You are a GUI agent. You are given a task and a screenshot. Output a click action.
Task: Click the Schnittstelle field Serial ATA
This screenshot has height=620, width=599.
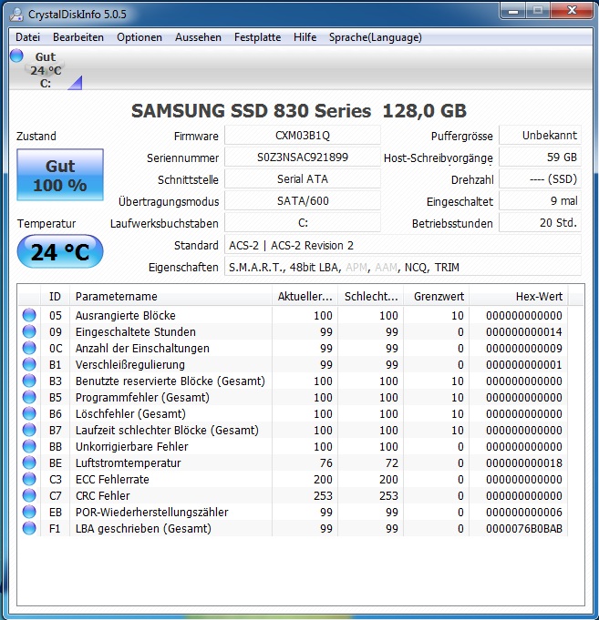[x=303, y=179]
